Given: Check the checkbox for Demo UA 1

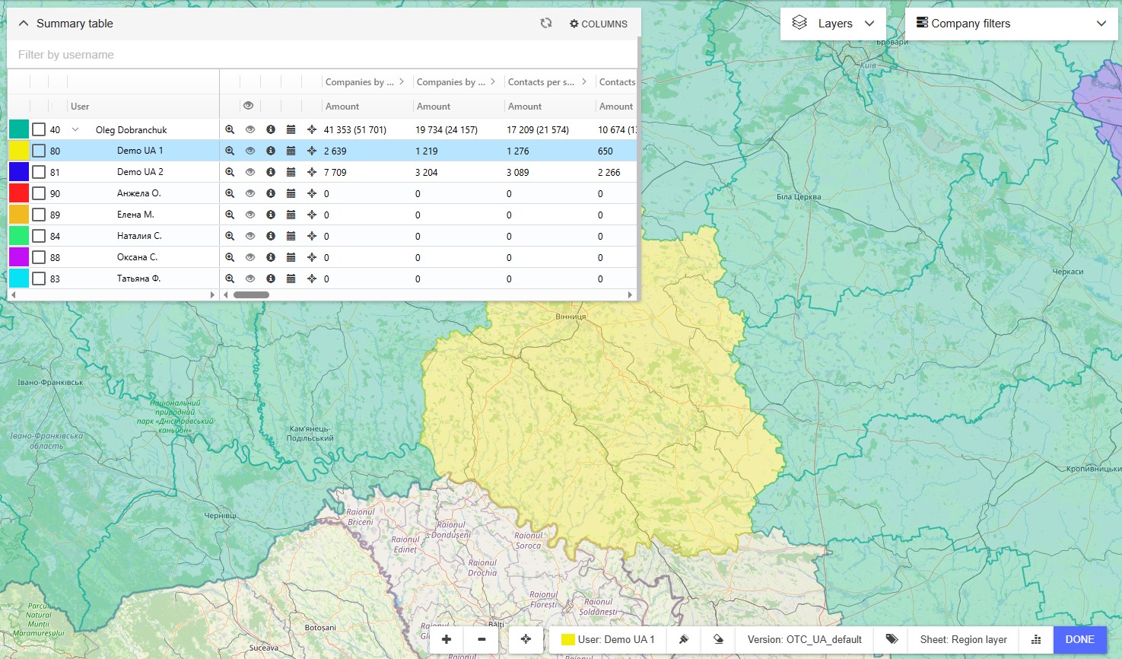Looking at the screenshot, I should [x=39, y=151].
